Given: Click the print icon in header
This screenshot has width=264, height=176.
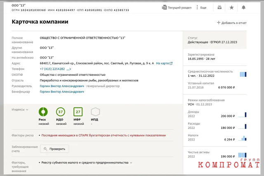Looking at the screenshot, I should point(219,7).
